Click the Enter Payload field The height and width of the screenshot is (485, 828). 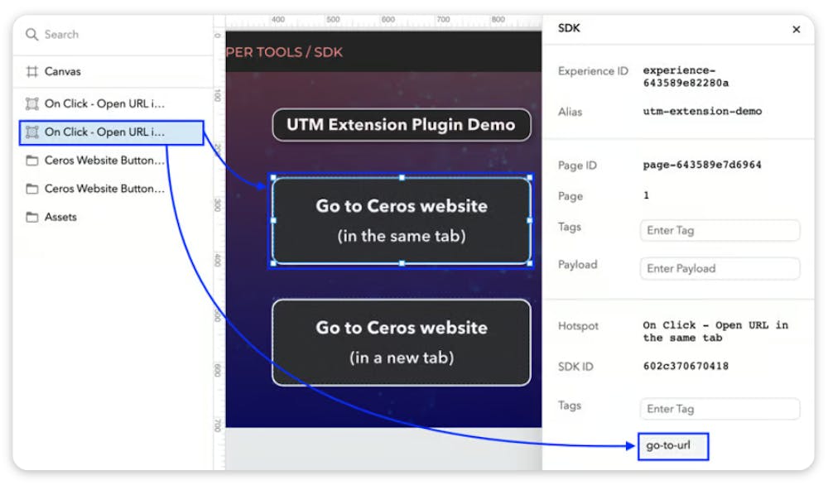click(x=719, y=268)
